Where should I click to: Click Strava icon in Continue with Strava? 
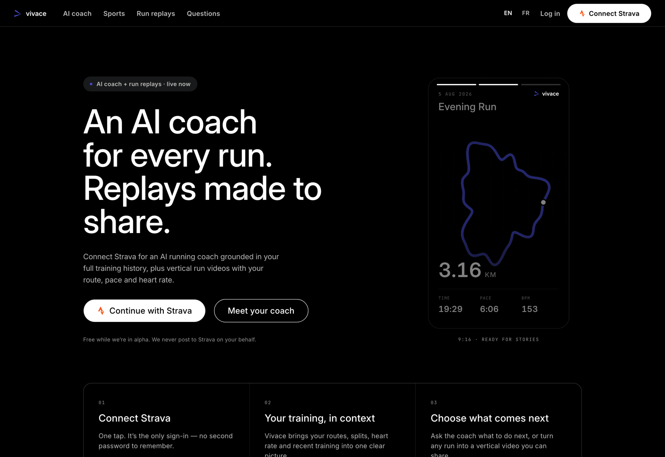(x=101, y=311)
